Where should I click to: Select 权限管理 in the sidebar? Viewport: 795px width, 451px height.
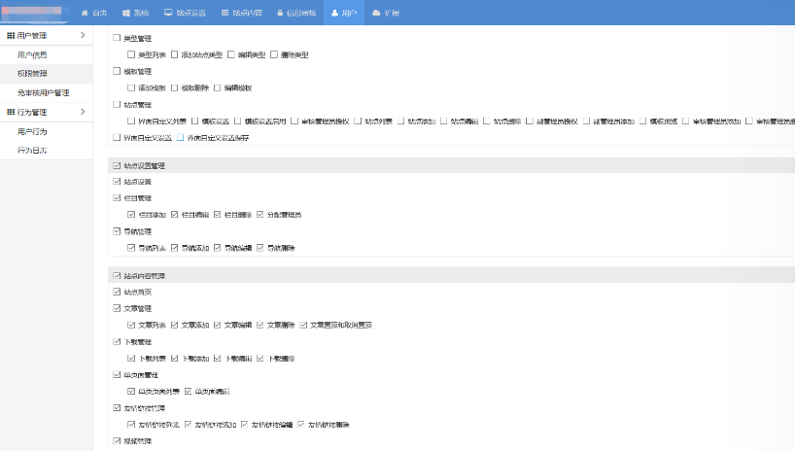(32, 73)
